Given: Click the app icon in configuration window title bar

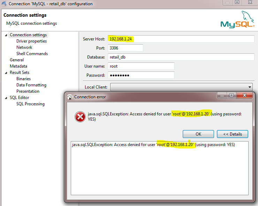Looking at the screenshot, I should coord(4,3).
